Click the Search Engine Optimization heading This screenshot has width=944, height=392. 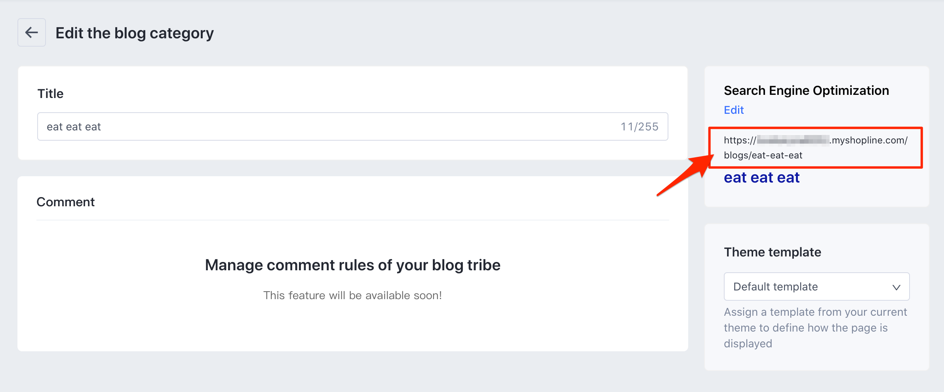point(806,90)
